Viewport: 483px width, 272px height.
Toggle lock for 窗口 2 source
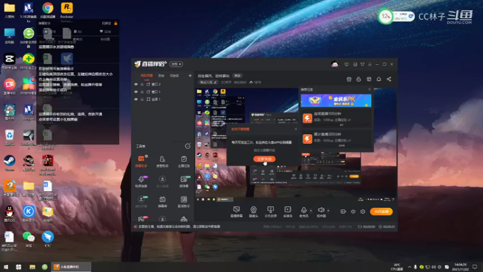click(142, 84)
